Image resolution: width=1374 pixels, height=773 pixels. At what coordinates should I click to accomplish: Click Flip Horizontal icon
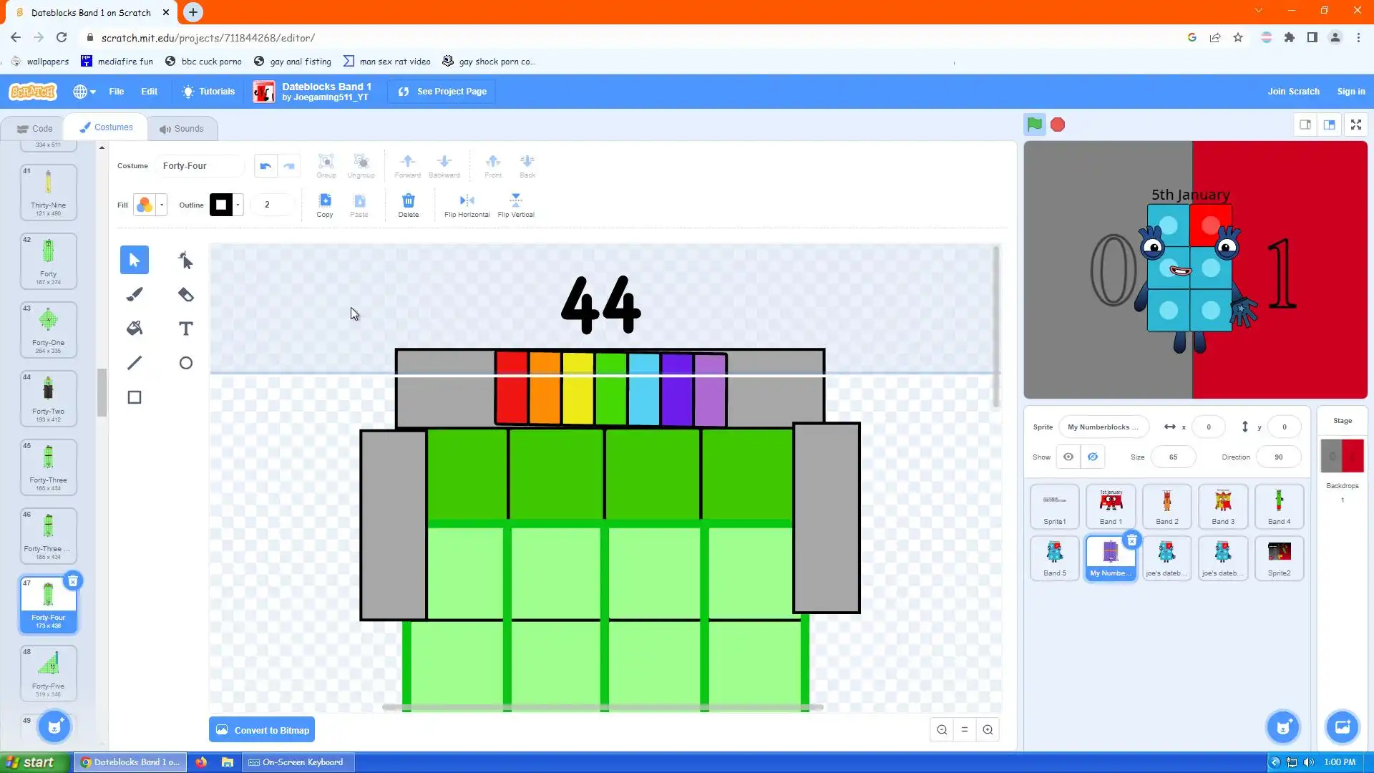click(x=467, y=201)
